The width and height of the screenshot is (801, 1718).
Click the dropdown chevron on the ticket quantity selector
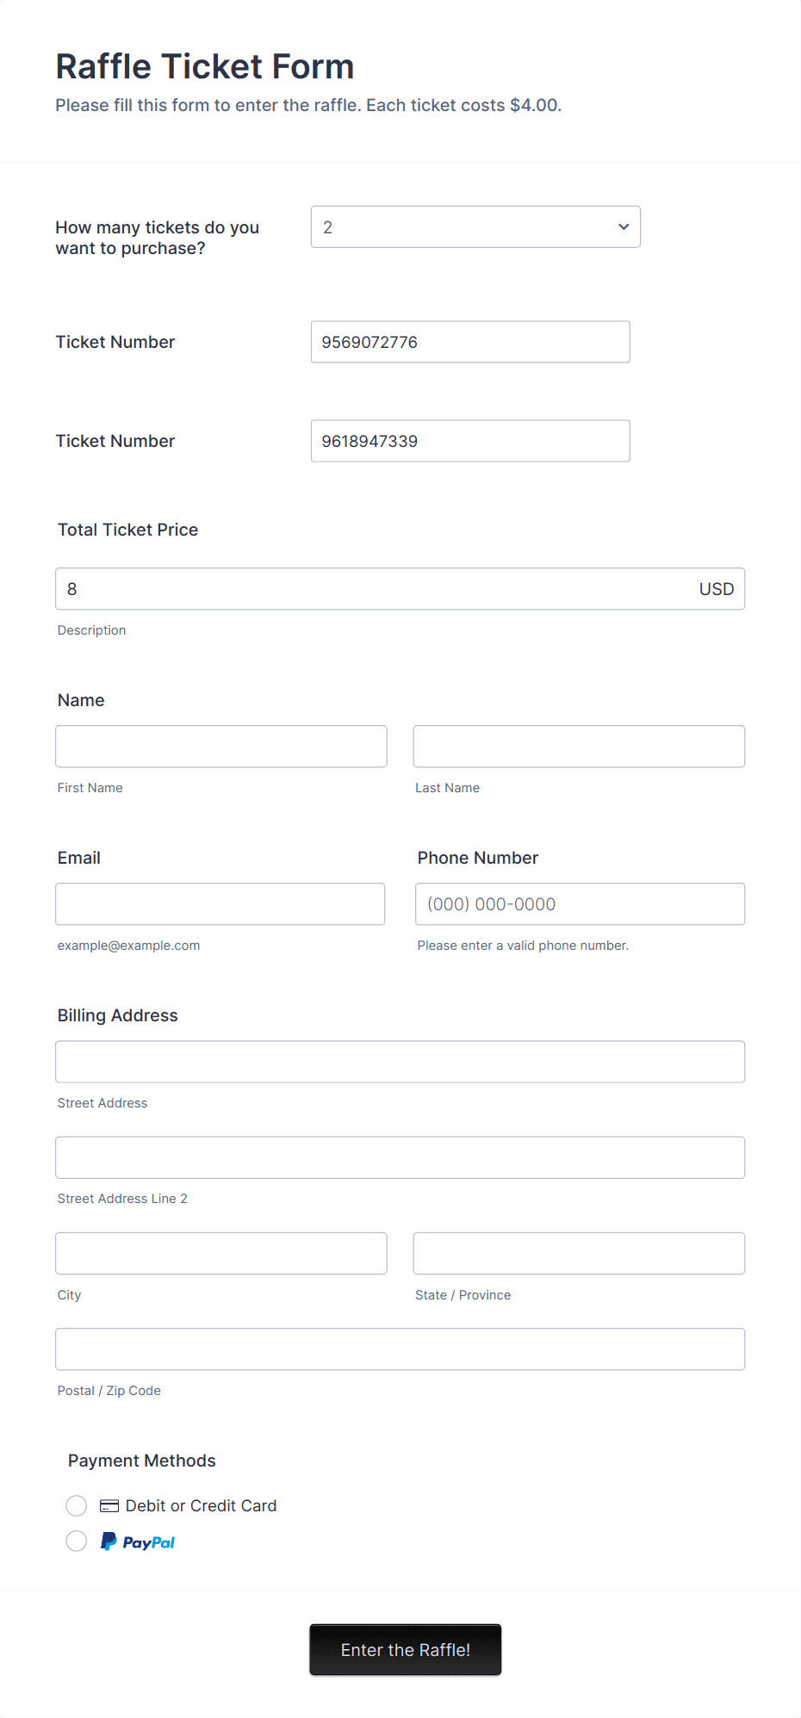pos(623,226)
